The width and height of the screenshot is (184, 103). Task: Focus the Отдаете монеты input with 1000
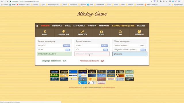click(x=142, y=45)
